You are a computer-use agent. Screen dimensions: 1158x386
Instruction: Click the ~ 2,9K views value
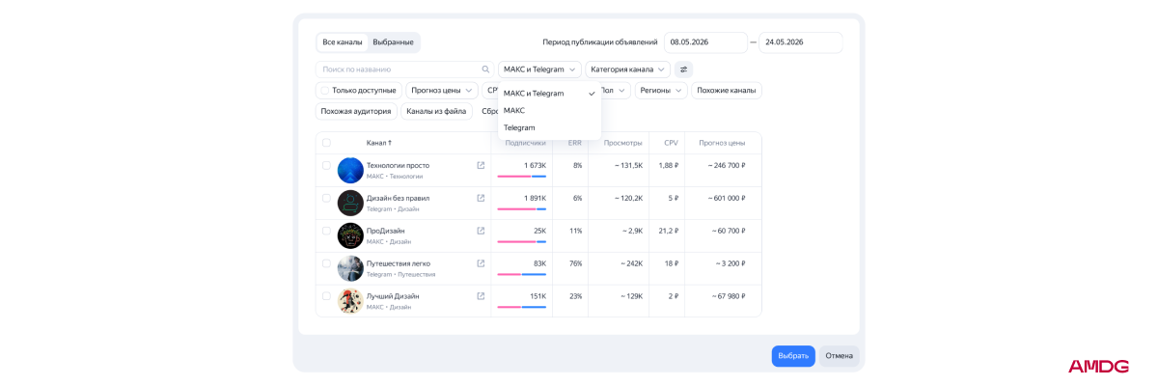coord(632,231)
